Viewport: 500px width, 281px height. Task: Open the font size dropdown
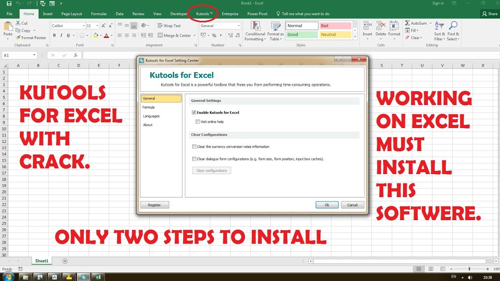[x=98, y=26]
